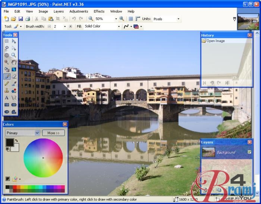Screen dimensions: 261x204
Task: Uncheck Background layer visibility checkbox
Action: point(249,152)
